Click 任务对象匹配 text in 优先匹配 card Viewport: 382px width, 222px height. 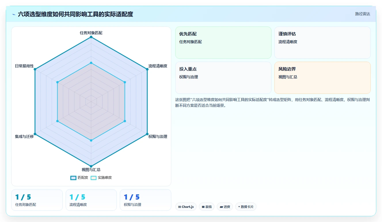coord(190,42)
